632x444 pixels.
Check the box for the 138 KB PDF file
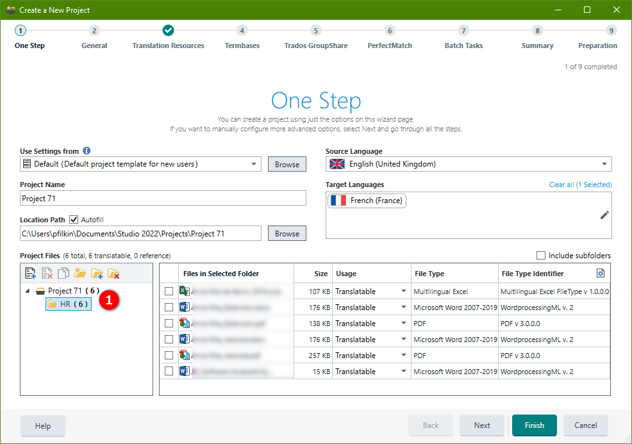click(x=169, y=323)
